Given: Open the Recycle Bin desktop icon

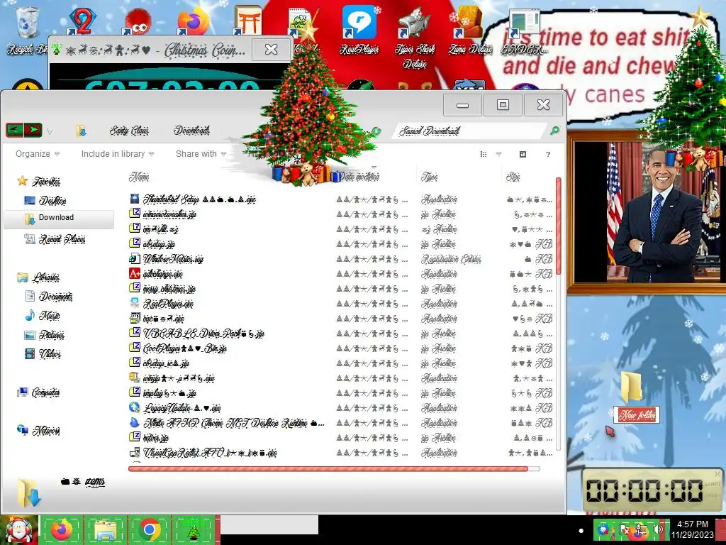Looking at the screenshot, I should click(27, 30).
